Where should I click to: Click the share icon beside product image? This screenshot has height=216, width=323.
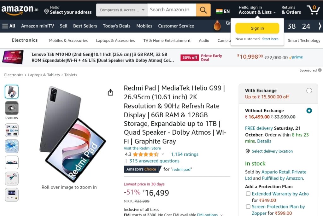click(110, 92)
